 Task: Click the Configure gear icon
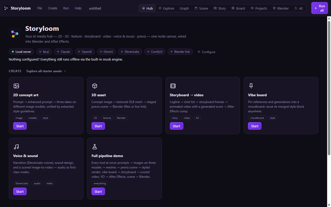coord(199,52)
